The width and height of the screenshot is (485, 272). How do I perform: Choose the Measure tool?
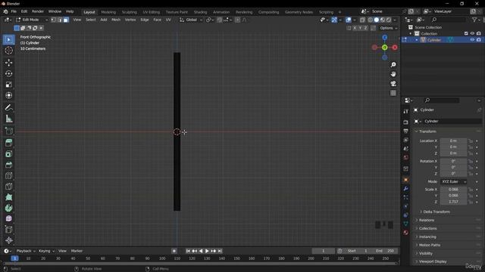8,119
